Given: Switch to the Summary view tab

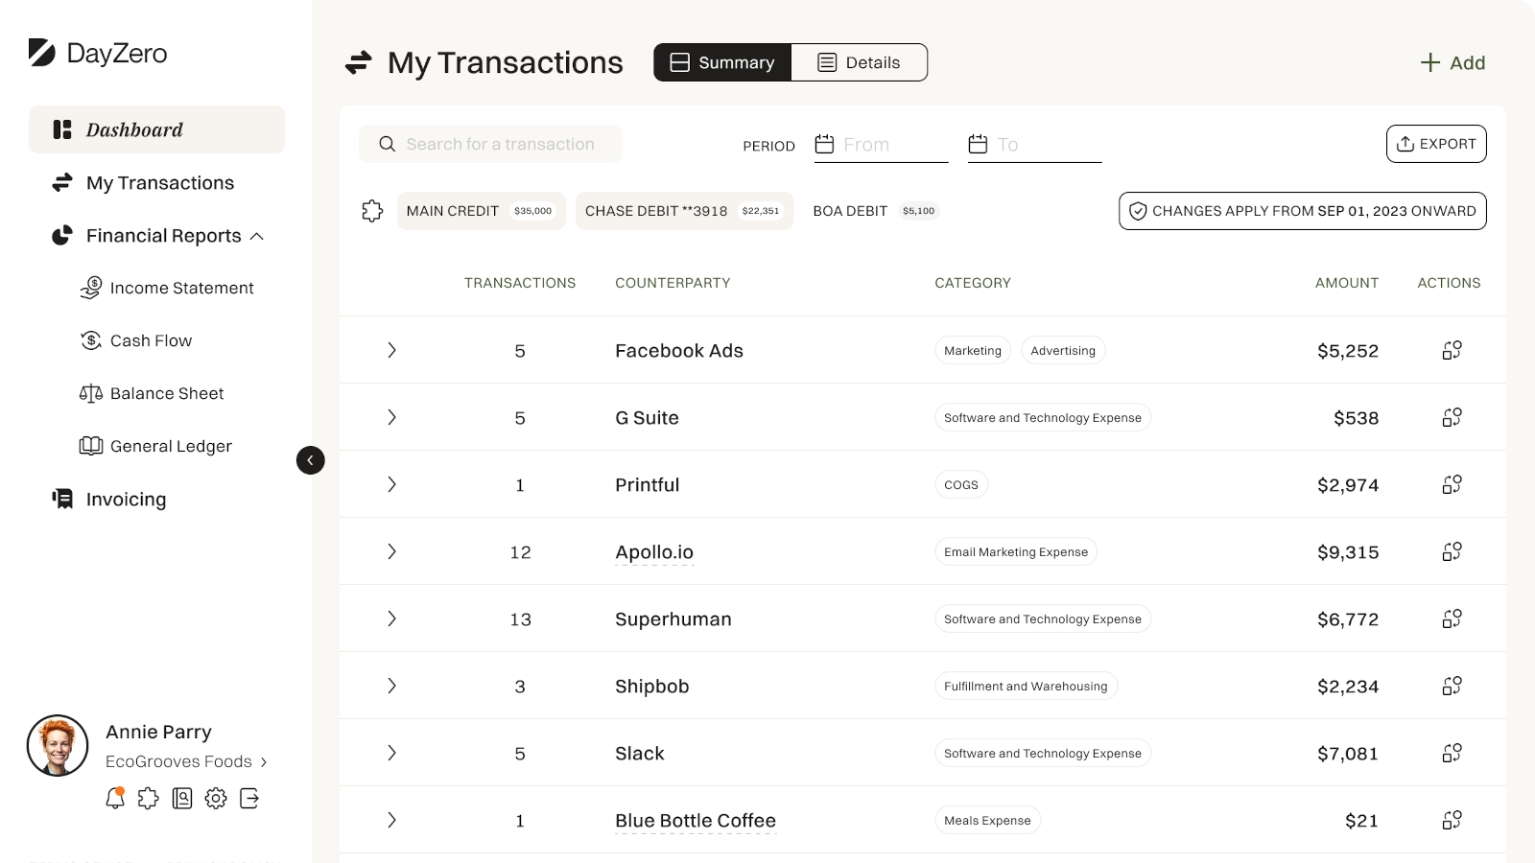Looking at the screenshot, I should click(722, 62).
